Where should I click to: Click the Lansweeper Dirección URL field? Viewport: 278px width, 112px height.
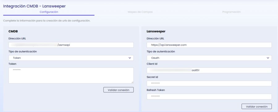[209, 45]
